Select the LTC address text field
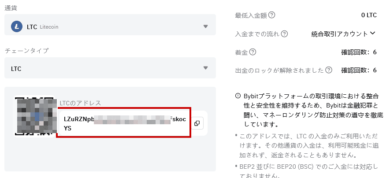 pos(123,123)
